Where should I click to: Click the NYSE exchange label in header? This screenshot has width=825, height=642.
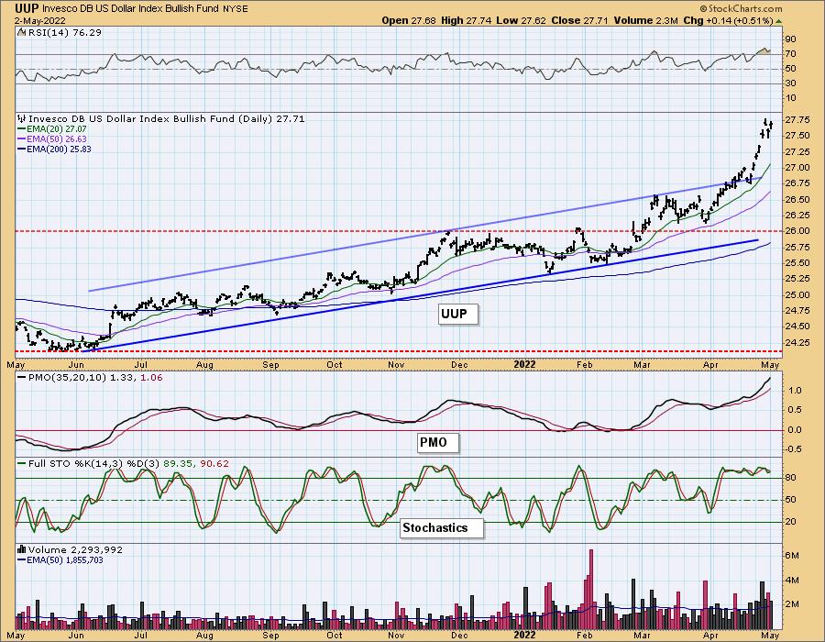point(235,9)
